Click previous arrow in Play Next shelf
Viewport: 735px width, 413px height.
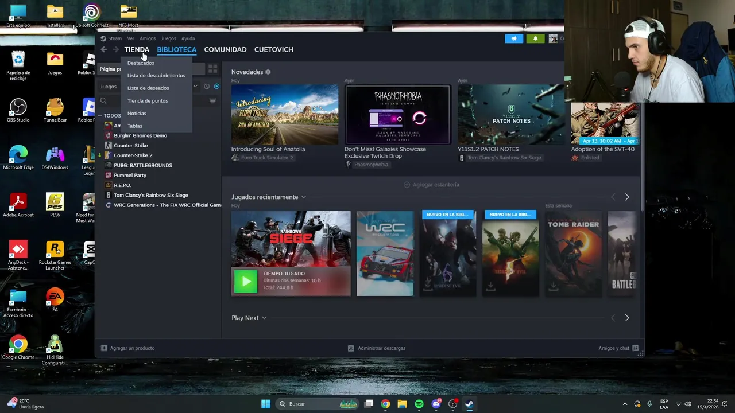pos(613,318)
